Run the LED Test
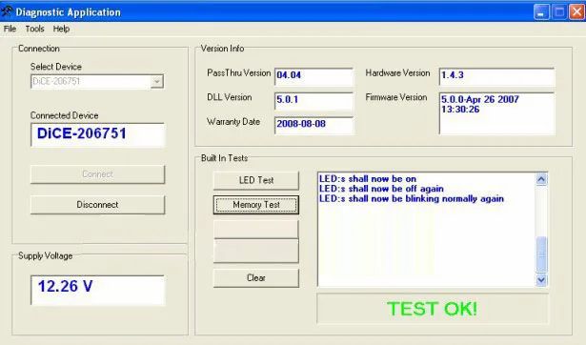The width and height of the screenshot is (586, 345). point(256,180)
